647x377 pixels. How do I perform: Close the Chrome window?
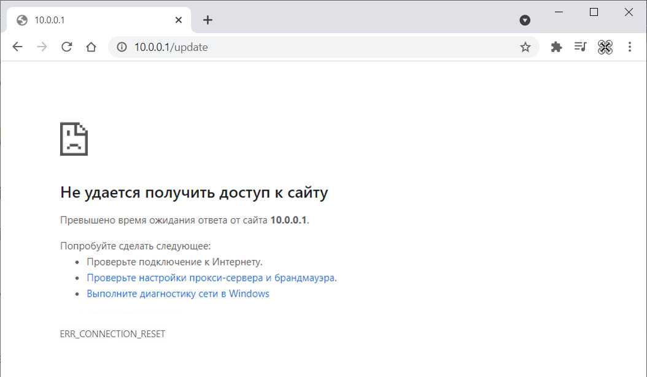click(629, 12)
